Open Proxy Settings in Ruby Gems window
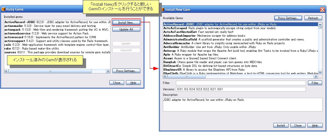This screenshot has width=327, height=132. click(126, 71)
